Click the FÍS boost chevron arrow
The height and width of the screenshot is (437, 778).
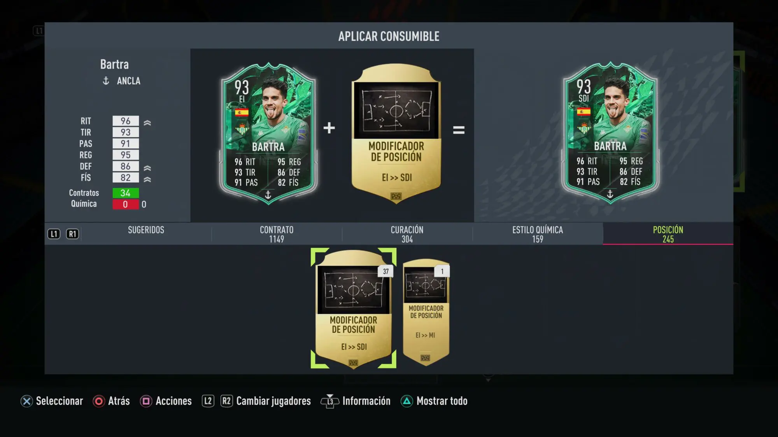point(147,179)
